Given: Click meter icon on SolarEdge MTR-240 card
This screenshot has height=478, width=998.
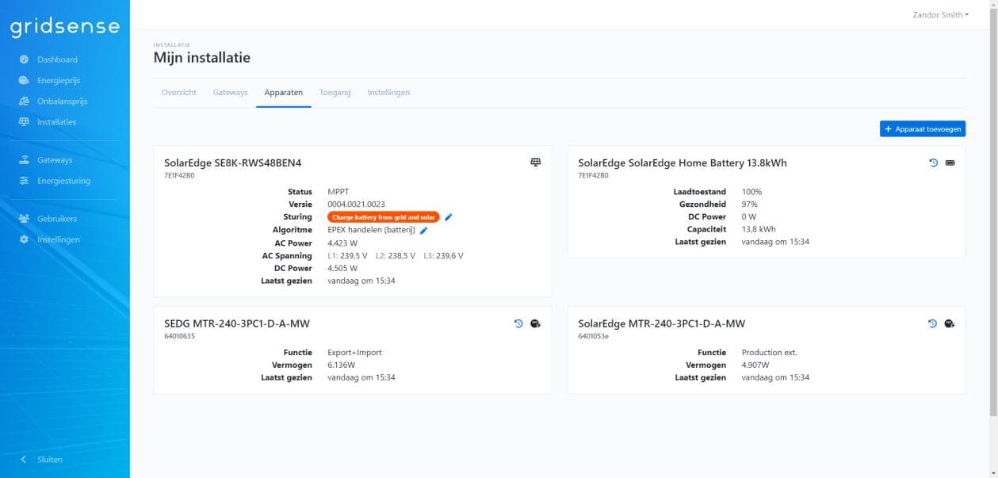Looking at the screenshot, I should click(950, 323).
